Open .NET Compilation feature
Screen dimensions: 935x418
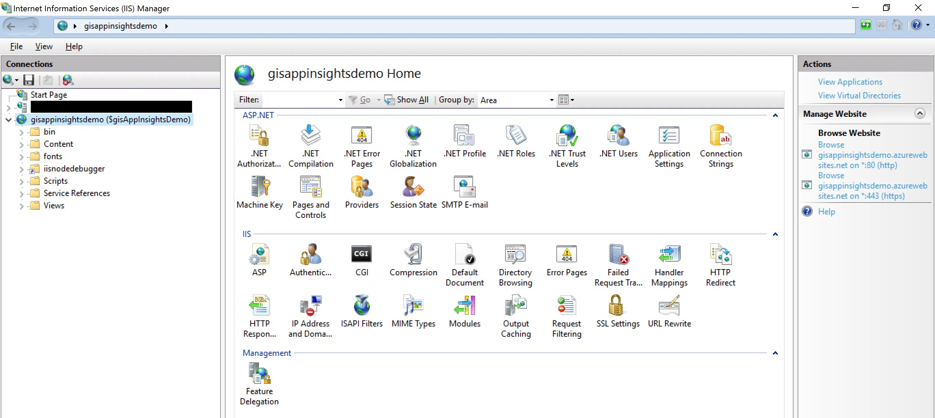311,146
